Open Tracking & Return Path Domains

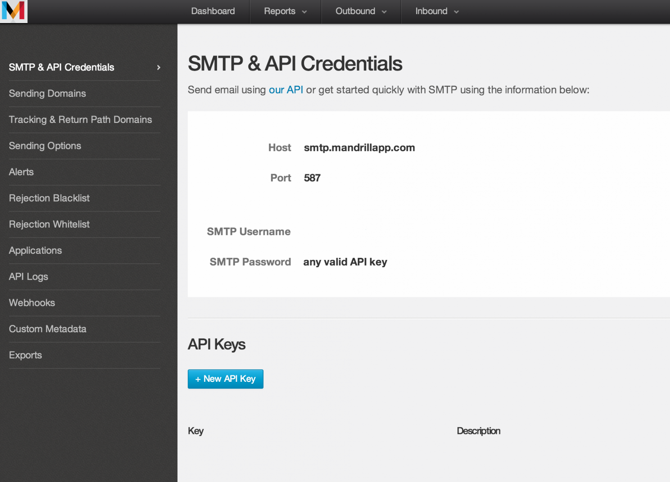[x=80, y=120]
